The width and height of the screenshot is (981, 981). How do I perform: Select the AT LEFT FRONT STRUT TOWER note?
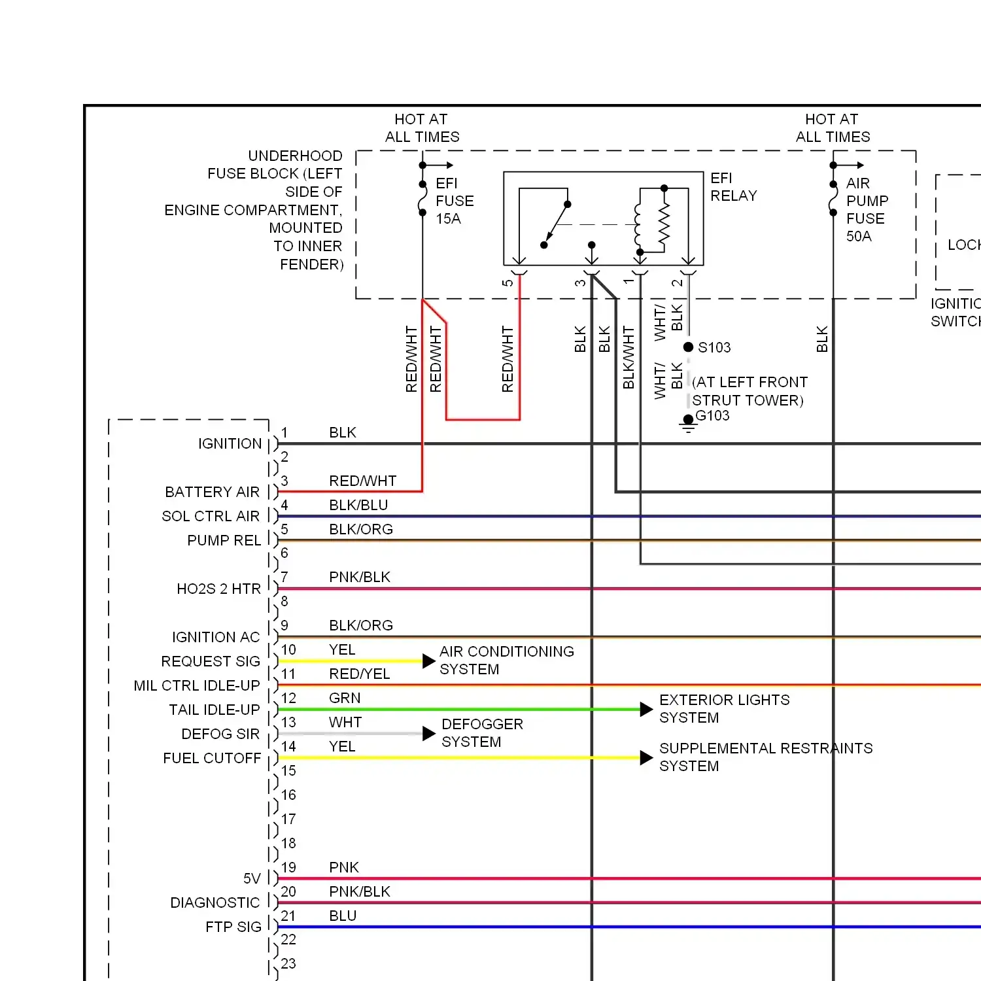[749, 391]
